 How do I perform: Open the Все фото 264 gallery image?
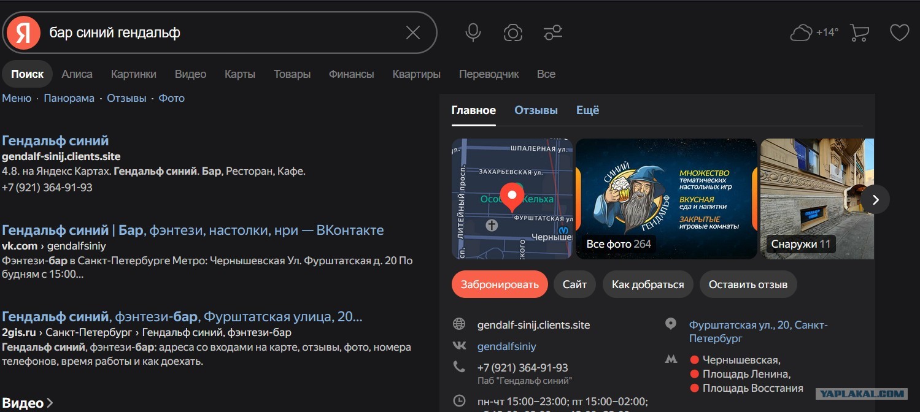pyautogui.click(x=667, y=199)
